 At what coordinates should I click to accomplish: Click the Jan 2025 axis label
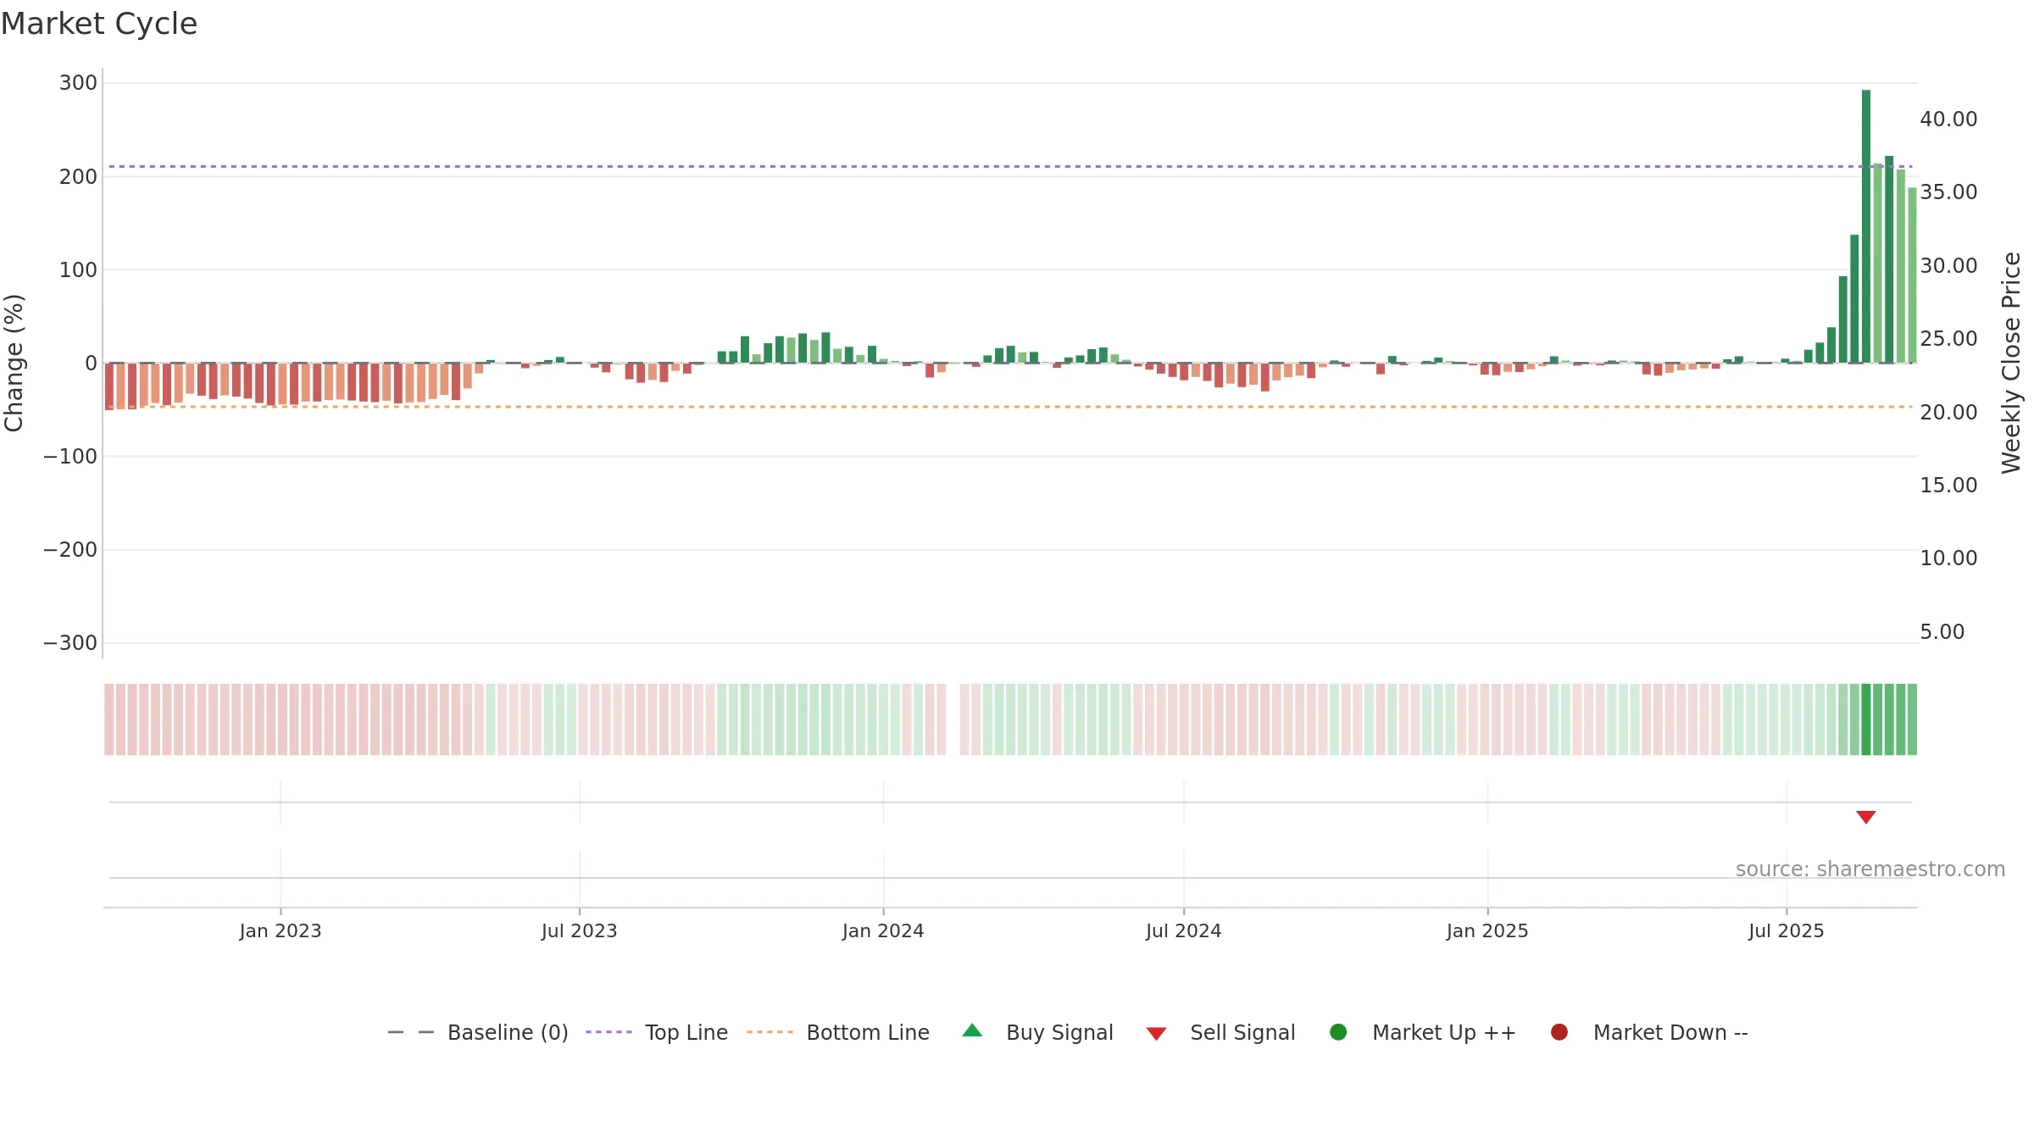click(1487, 931)
